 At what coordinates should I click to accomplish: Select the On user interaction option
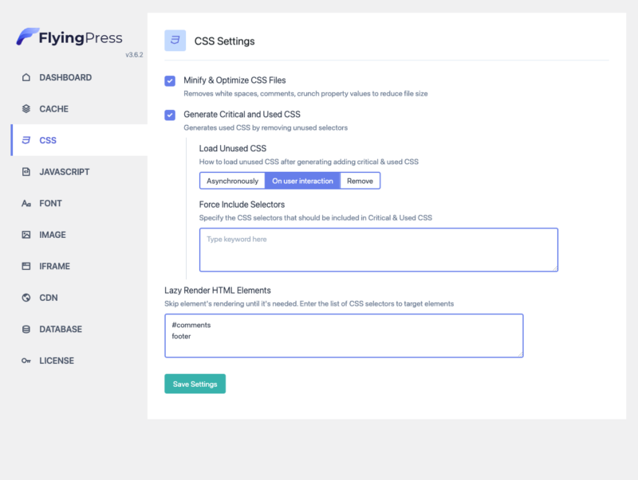pos(303,180)
